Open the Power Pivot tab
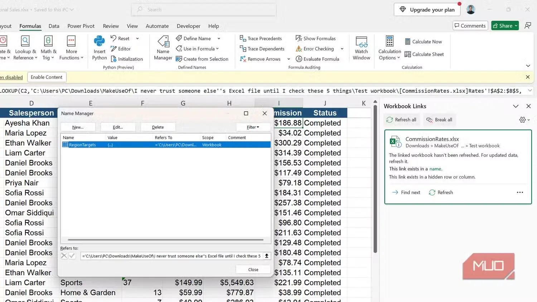 81,26
